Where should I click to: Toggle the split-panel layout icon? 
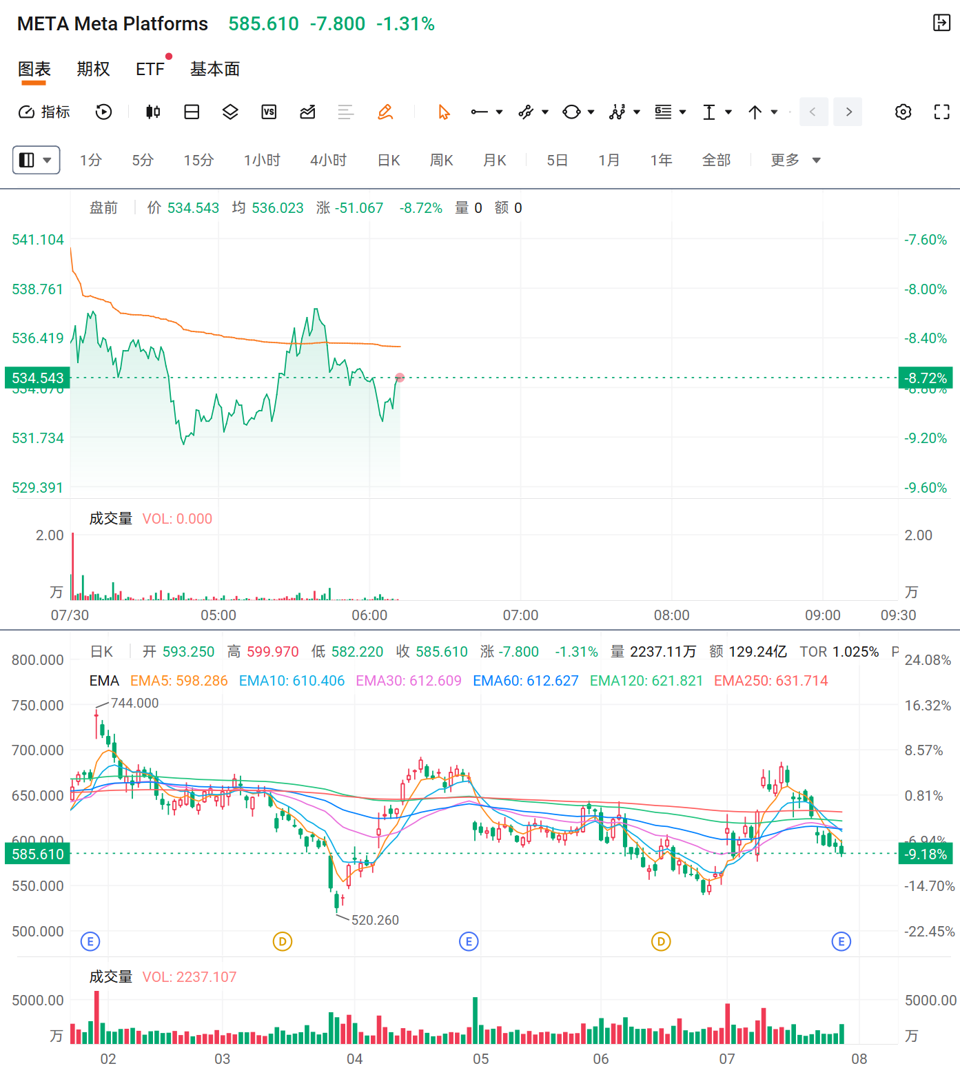pos(192,112)
